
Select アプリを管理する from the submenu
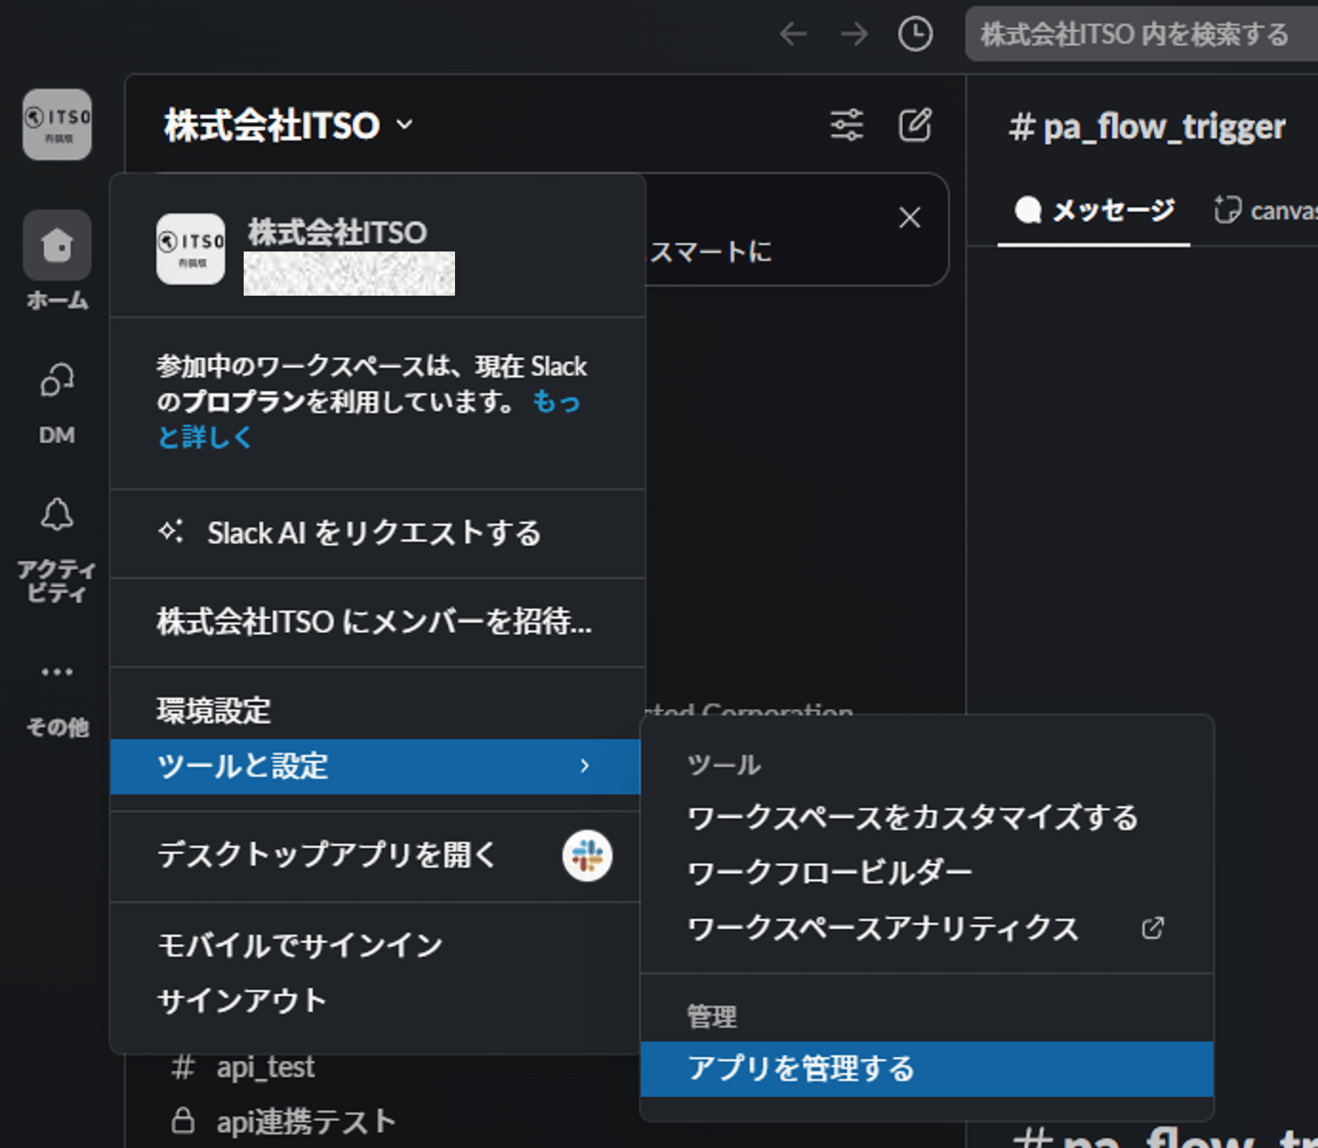pos(801,1069)
